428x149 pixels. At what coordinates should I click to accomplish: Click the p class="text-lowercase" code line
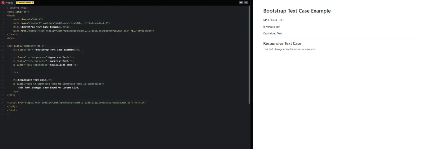[43, 61]
